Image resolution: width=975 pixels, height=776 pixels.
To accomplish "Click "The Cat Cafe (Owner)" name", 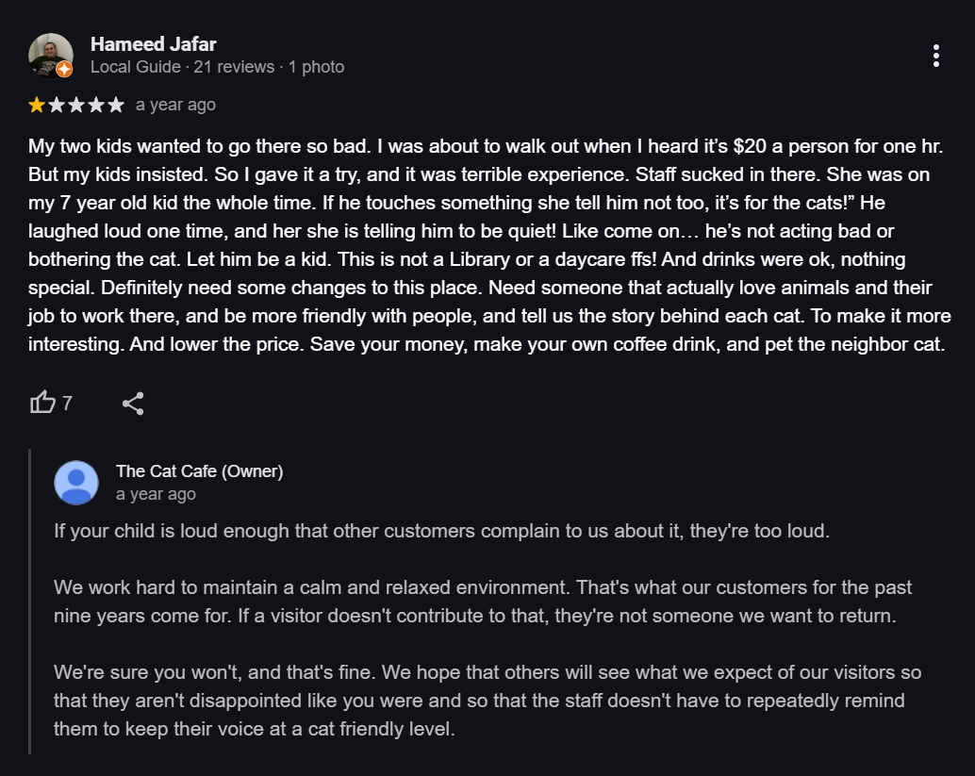I will coord(199,471).
